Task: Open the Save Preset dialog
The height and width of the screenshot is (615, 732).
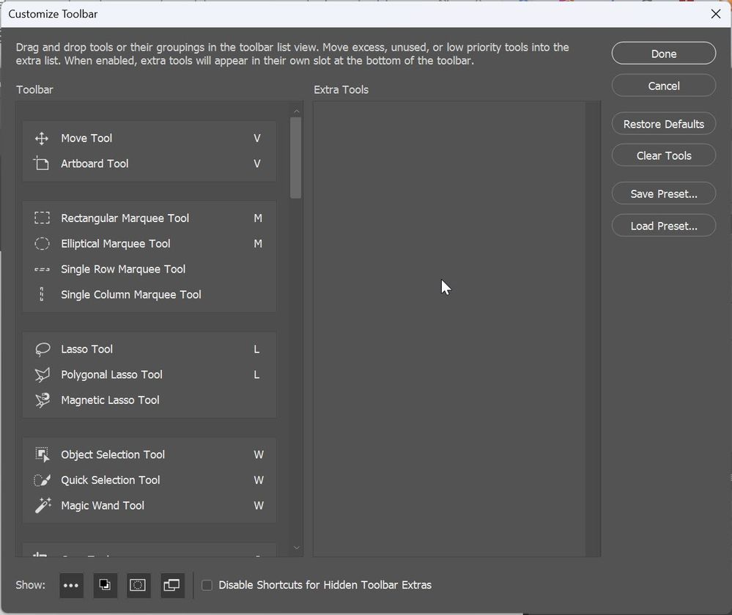Action: point(663,194)
